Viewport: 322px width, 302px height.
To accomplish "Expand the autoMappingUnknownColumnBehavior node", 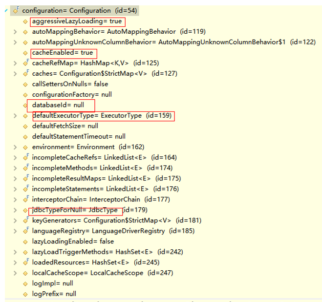I will (15, 43).
